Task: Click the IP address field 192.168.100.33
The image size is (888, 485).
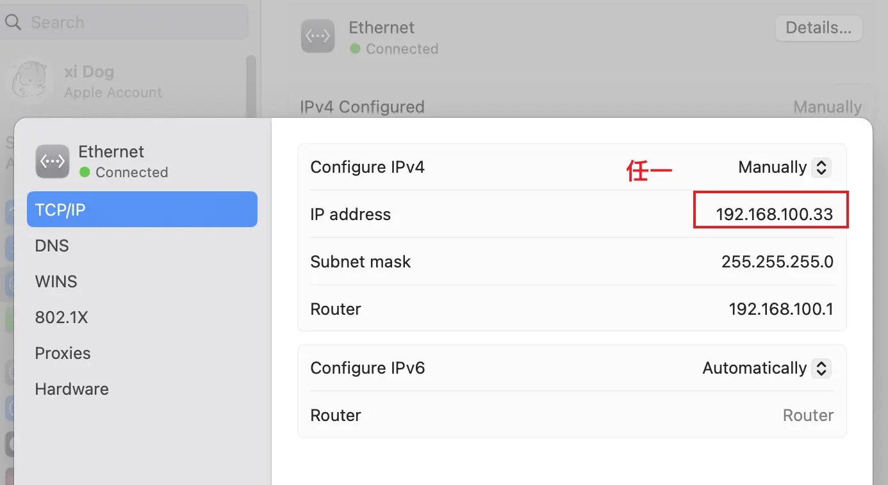Action: [774, 214]
